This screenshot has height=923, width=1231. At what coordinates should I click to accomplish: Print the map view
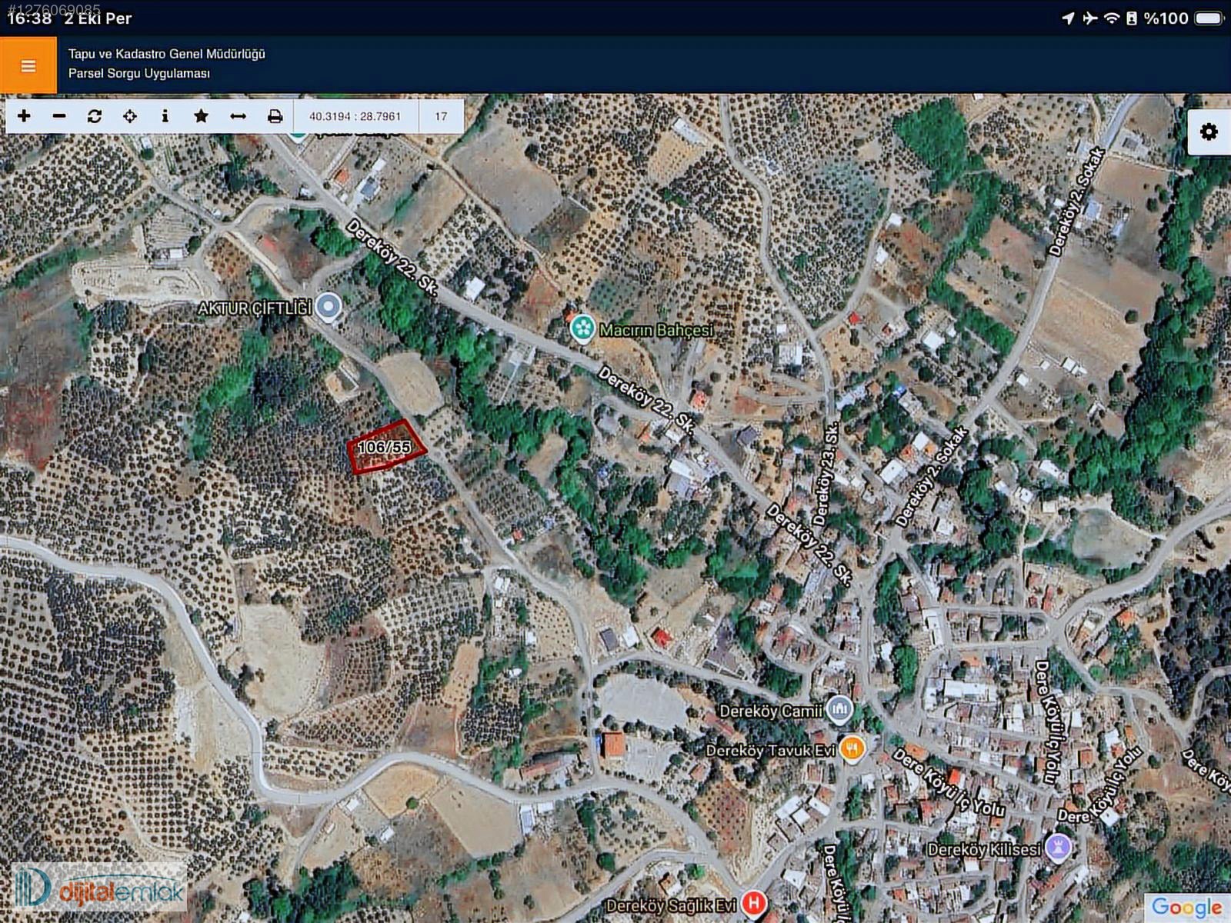click(275, 116)
